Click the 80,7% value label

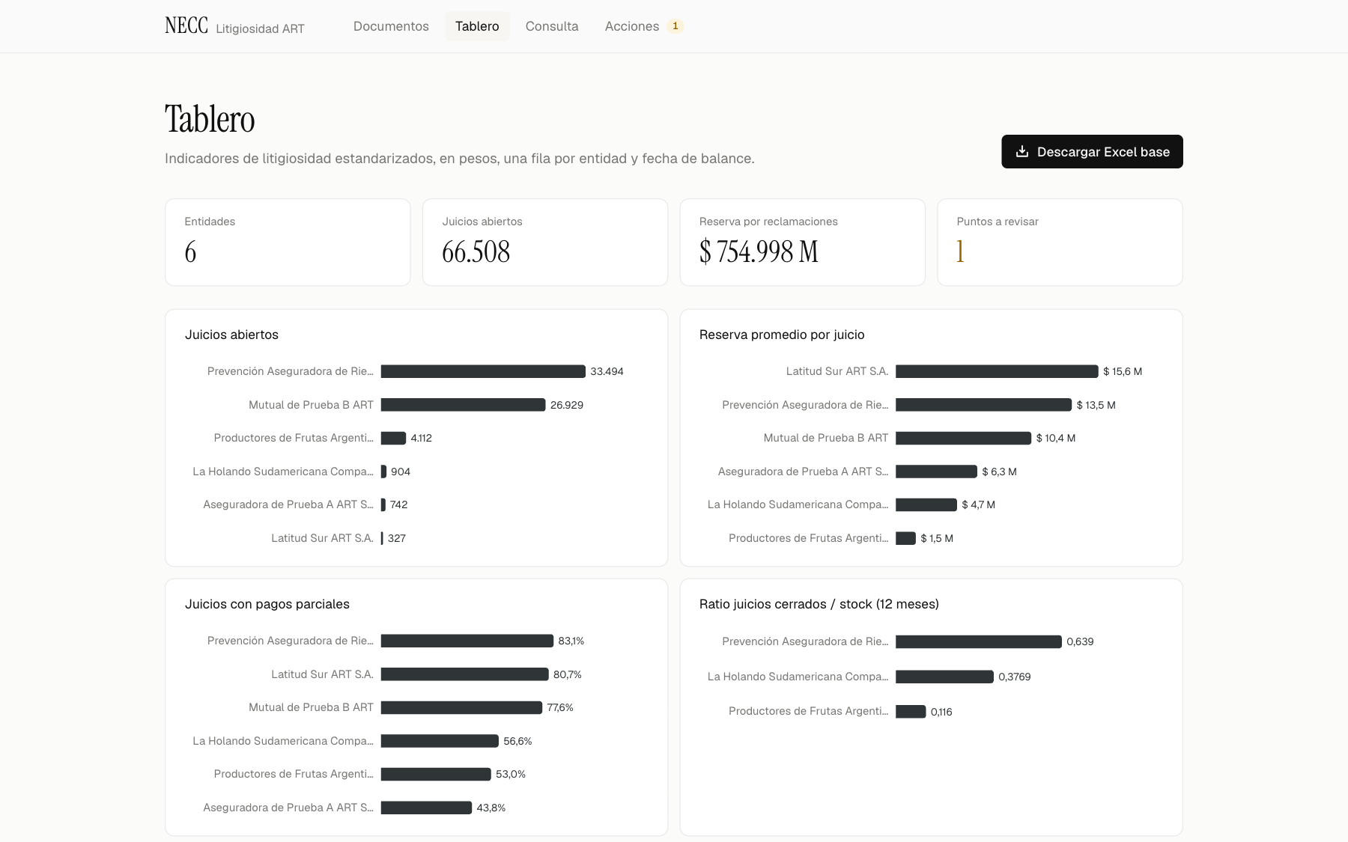click(x=568, y=674)
